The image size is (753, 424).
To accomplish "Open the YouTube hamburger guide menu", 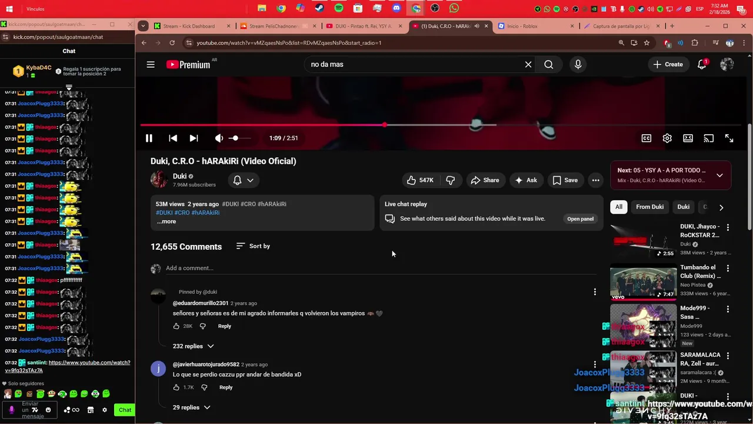I will tap(151, 65).
